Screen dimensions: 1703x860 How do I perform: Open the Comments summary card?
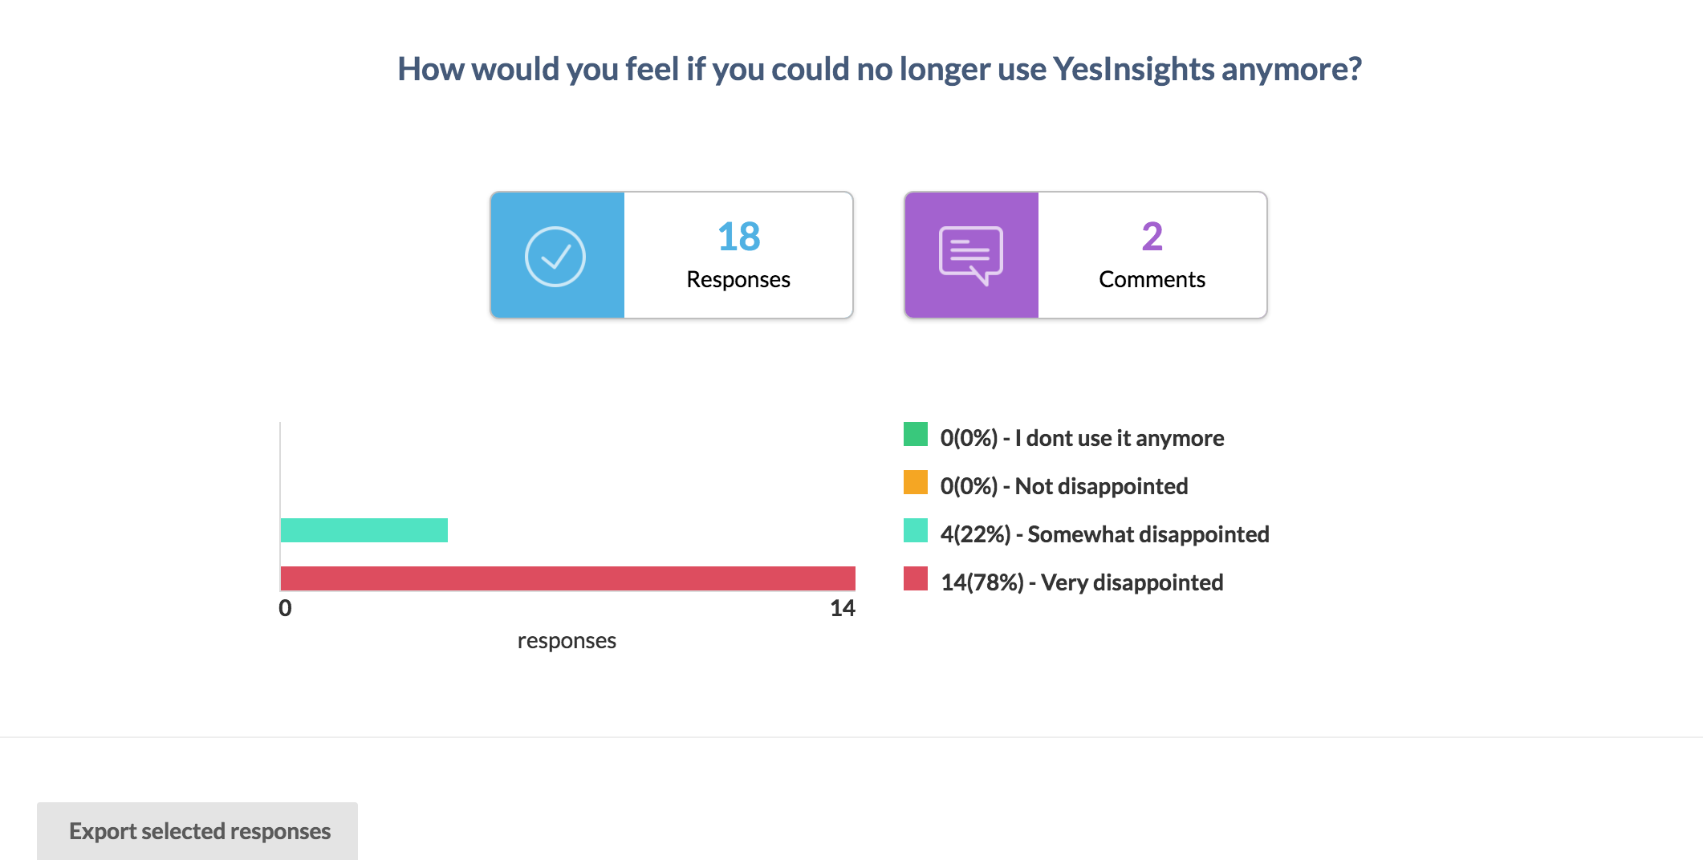tap(1085, 254)
